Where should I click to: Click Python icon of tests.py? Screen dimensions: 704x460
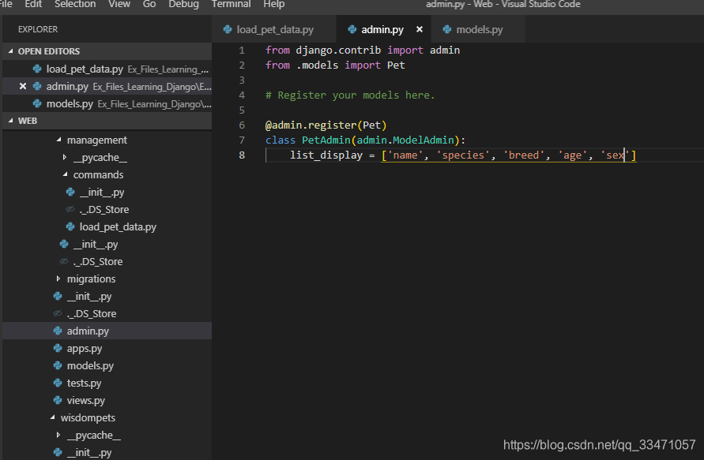(x=58, y=383)
